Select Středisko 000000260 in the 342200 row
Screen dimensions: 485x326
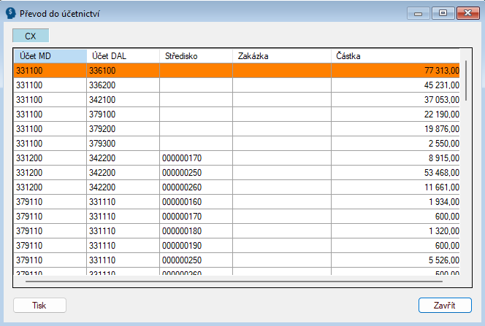point(196,187)
